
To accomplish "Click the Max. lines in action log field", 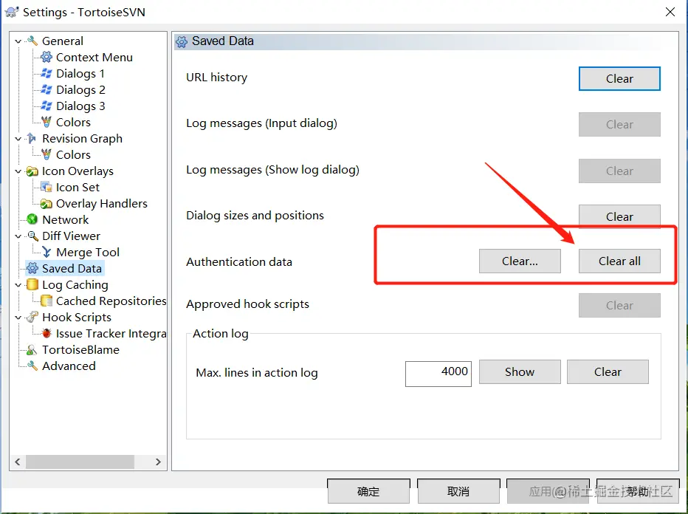I will 438,374.
